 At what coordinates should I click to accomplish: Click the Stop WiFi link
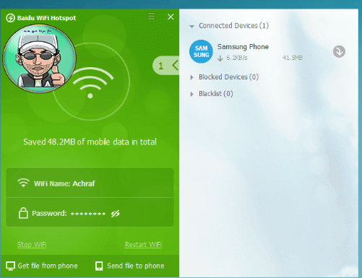[x=32, y=245]
